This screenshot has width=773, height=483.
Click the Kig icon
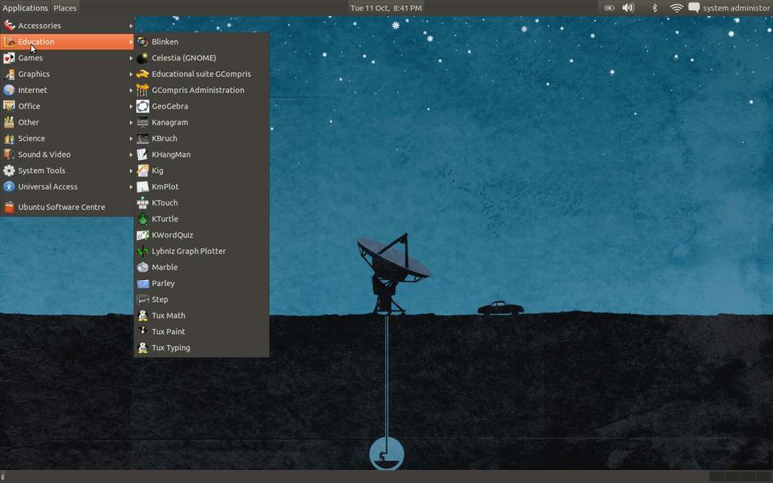click(x=143, y=171)
